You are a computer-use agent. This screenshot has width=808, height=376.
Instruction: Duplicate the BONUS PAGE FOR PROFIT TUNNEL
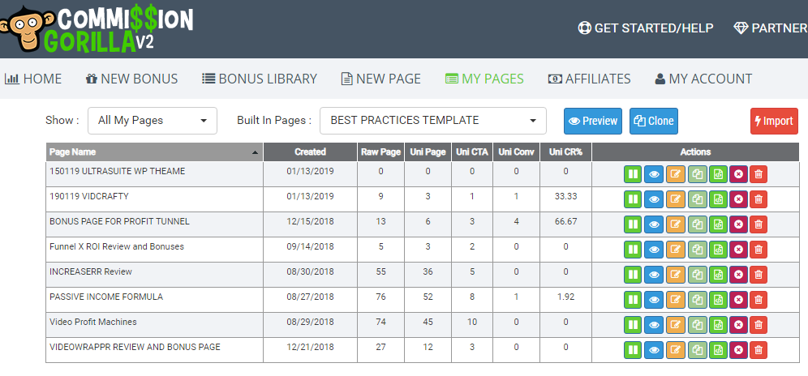pyautogui.click(x=697, y=224)
